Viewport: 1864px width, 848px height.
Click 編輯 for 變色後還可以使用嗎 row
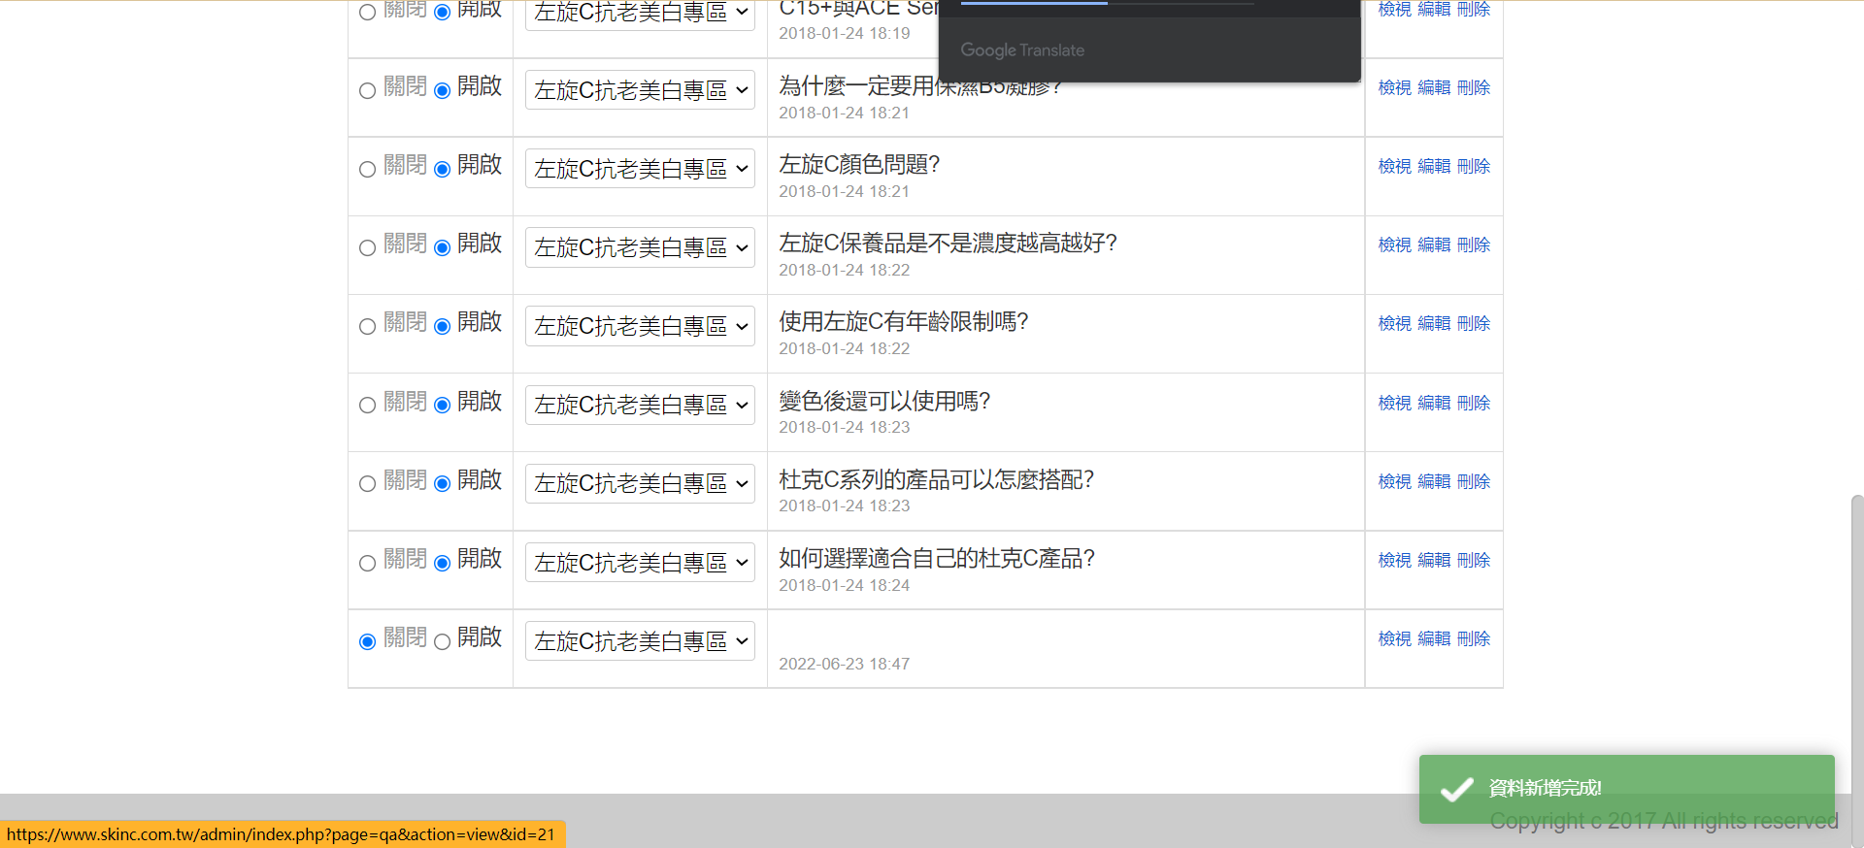(1434, 404)
